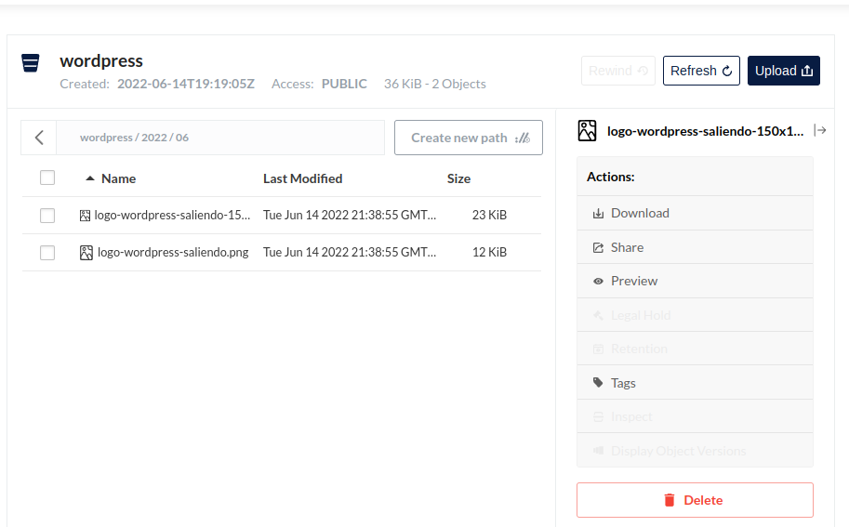Image resolution: width=849 pixels, height=527 pixels.
Task: Click the wordpress bucket icon
Action: point(31,63)
